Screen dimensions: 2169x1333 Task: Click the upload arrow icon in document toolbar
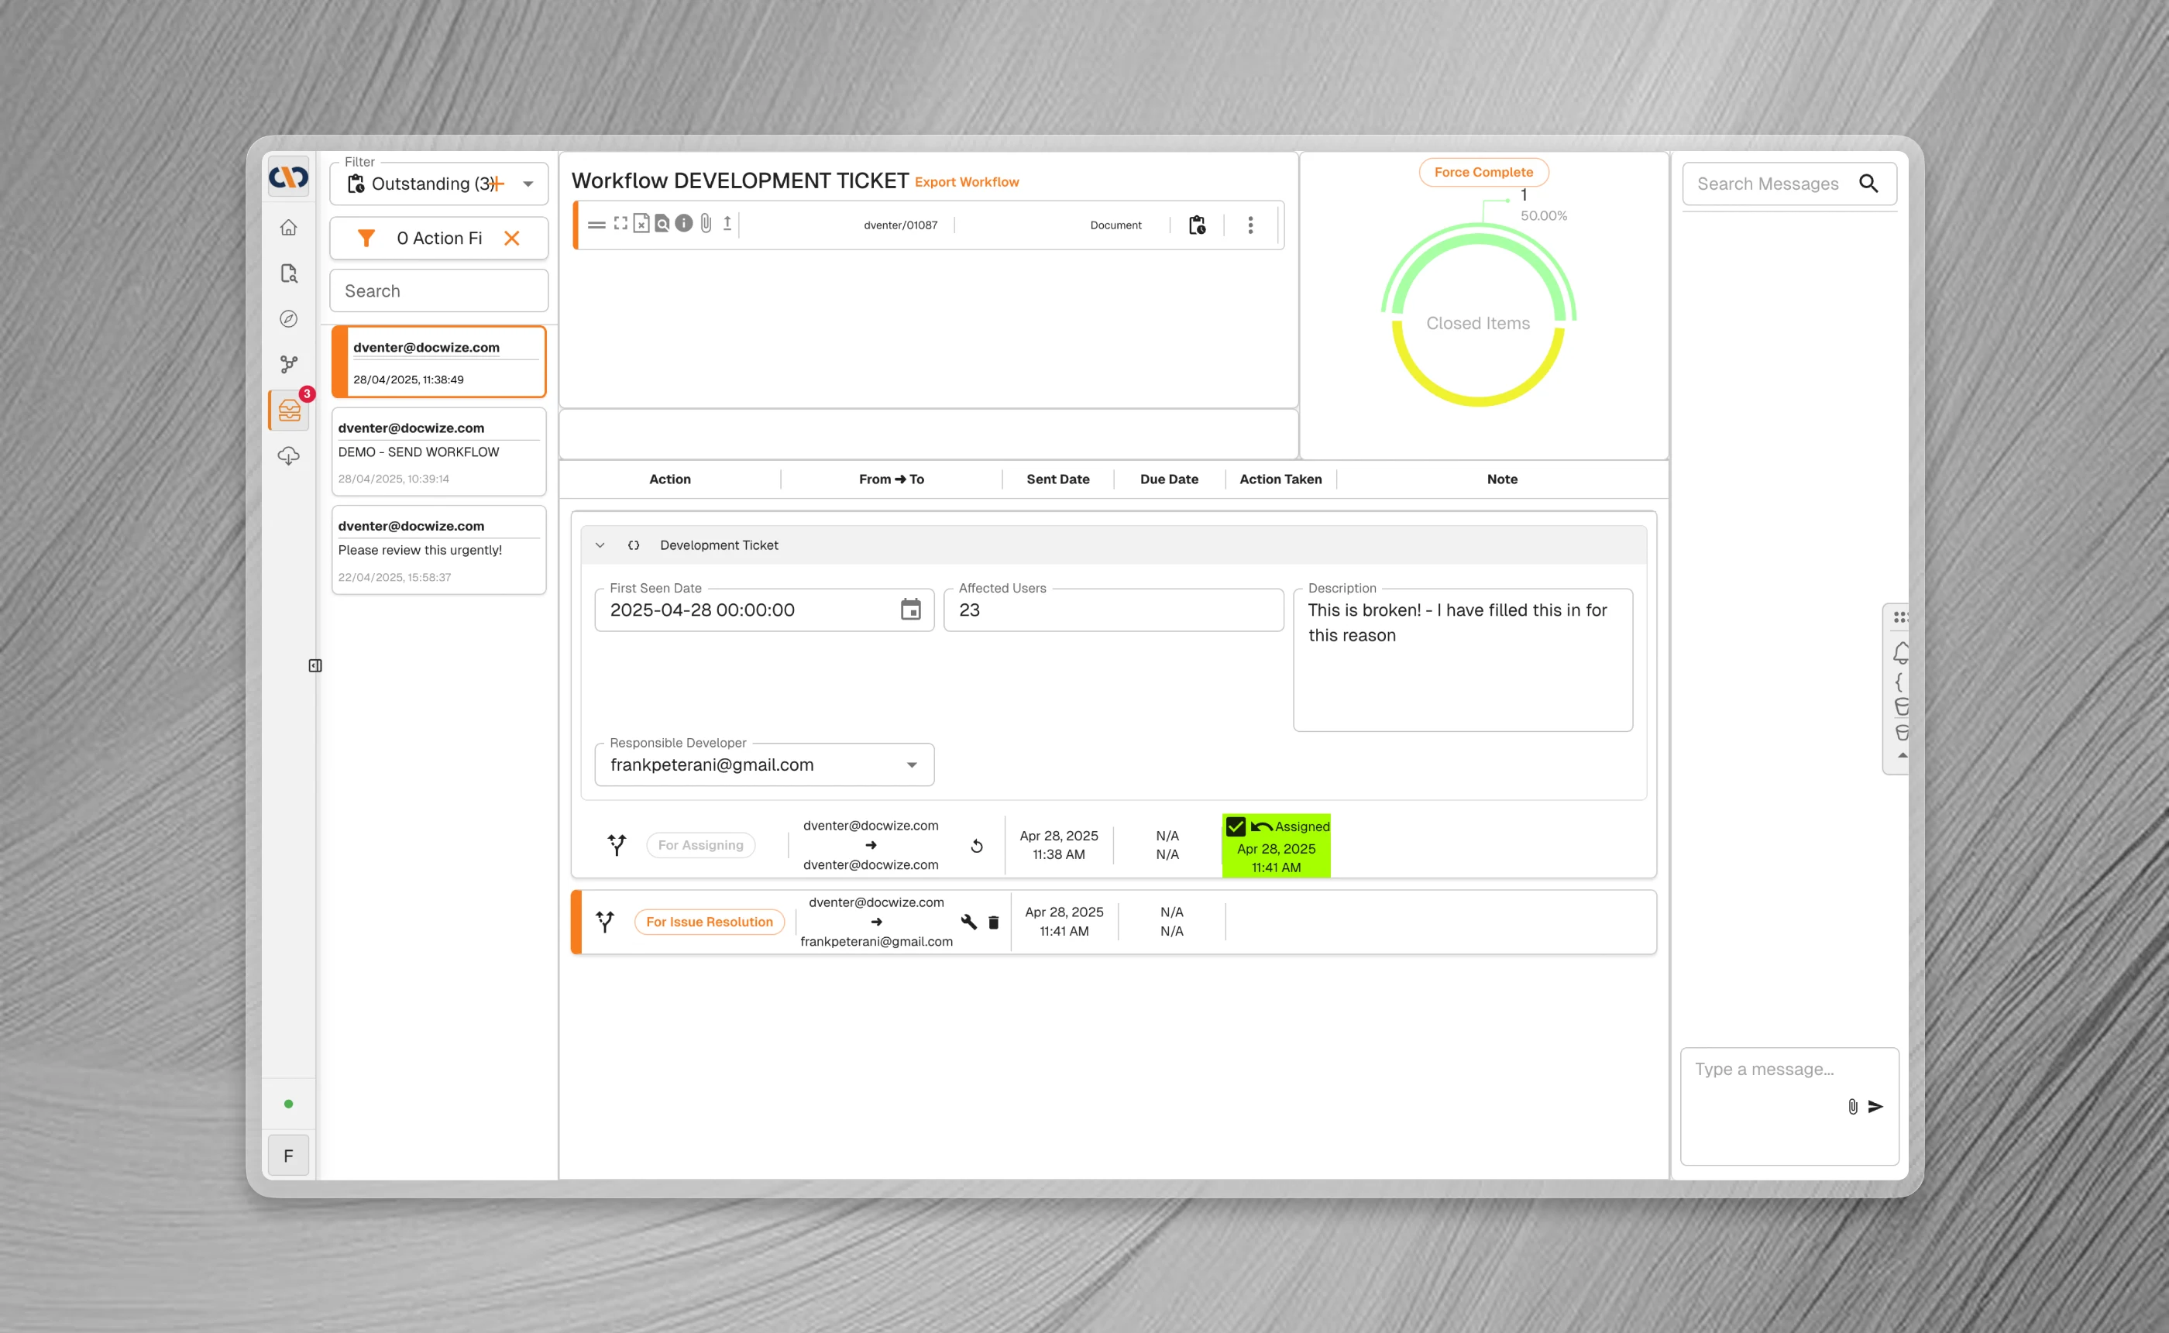pyautogui.click(x=727, y=224)
